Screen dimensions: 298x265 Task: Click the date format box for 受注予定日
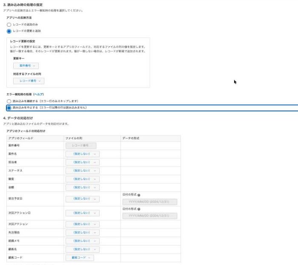coord(150,202)
